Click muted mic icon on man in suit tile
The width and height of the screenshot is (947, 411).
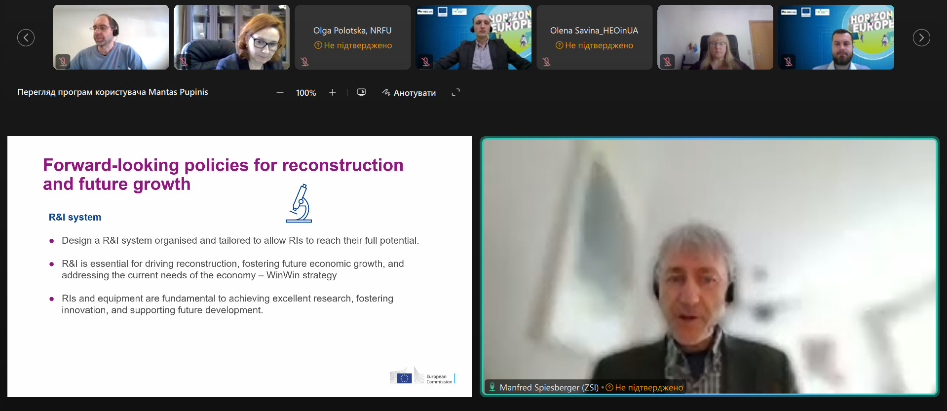[x=425, y=62]
